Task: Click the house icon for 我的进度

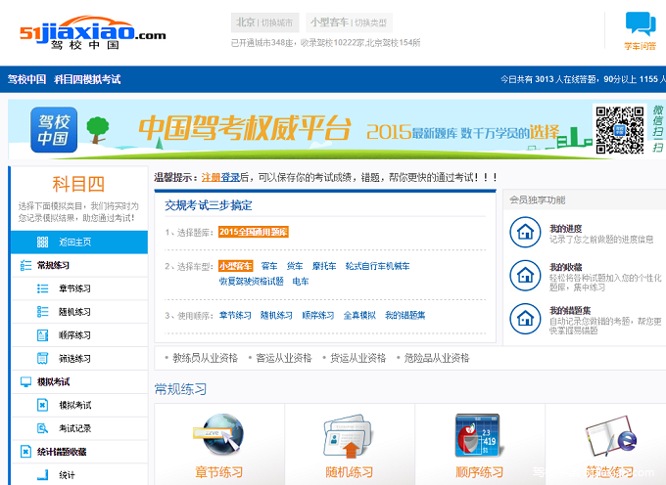Action: [525, 233]
